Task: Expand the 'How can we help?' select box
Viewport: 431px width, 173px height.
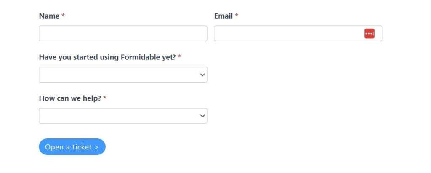Action: click(122, 116)
